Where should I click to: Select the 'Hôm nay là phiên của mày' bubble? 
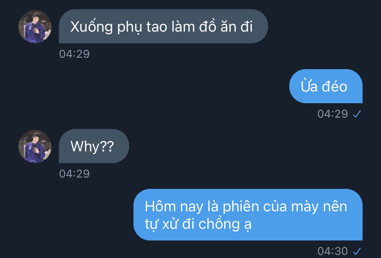pos(248,214)
